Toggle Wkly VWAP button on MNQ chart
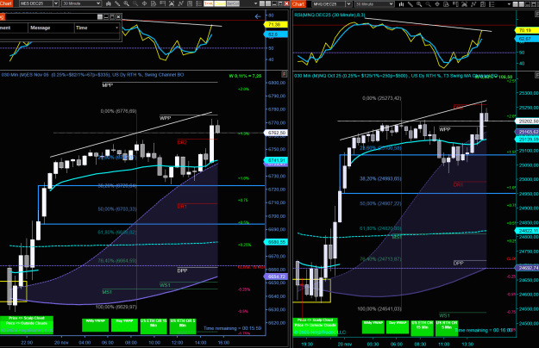This screenshot has height=348, width=539. 373,326
